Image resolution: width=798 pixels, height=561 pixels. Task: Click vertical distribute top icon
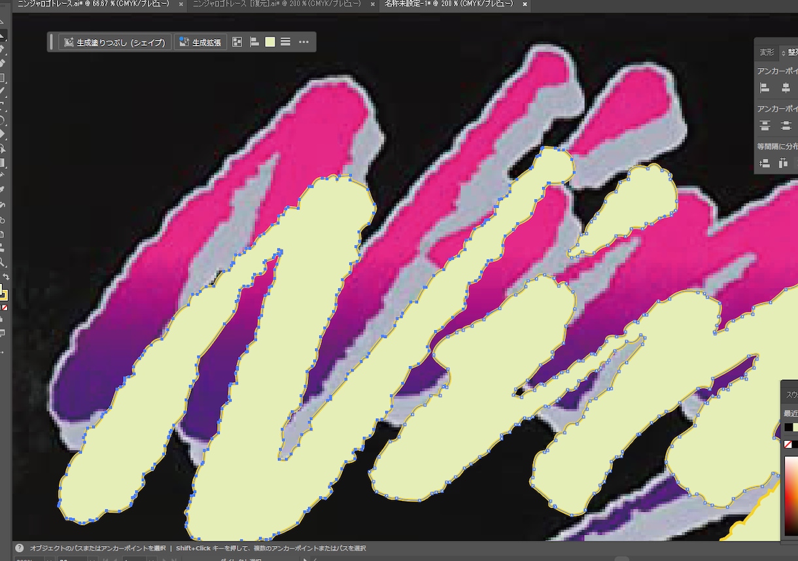click(x=765, y=126)
